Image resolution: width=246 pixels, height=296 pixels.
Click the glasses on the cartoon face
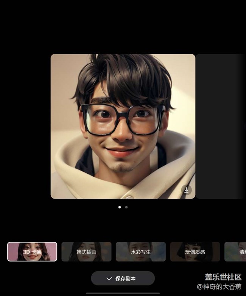click(x=123, y=119)
